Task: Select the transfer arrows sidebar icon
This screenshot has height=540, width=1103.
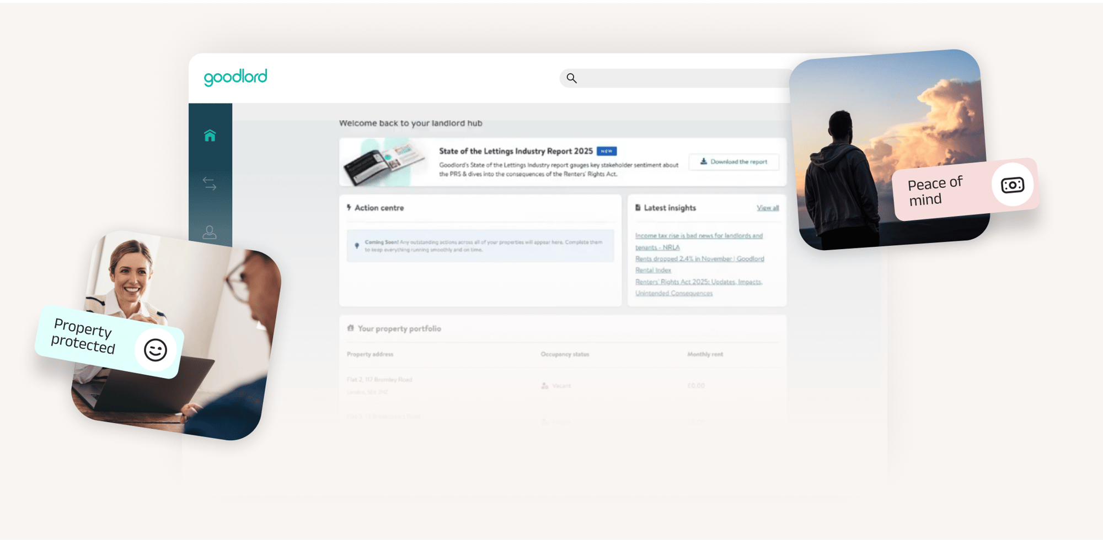Action: (x=210, y=183)
